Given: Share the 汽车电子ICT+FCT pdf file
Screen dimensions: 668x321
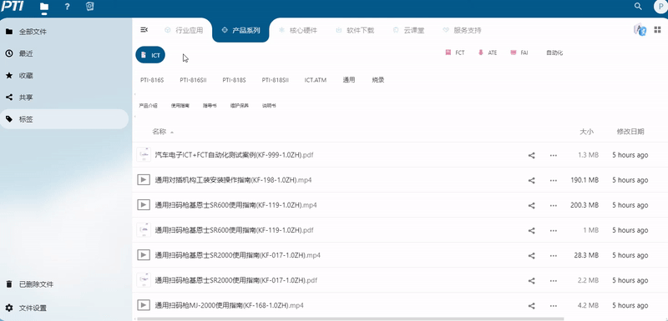Looking at the screenshot, I should pyautogui.click(x=531, y=155).
